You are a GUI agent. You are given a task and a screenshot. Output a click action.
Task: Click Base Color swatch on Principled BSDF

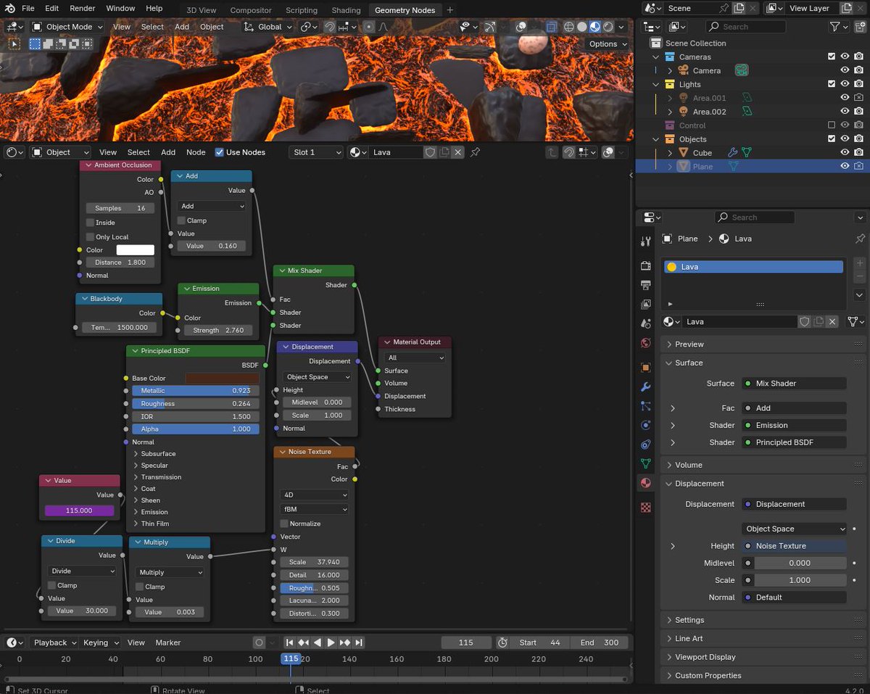click(x=222, y=379)
